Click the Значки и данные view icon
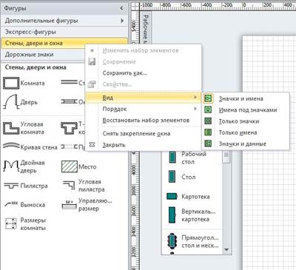Screen dimensions: 296x270 click(208, 144)
